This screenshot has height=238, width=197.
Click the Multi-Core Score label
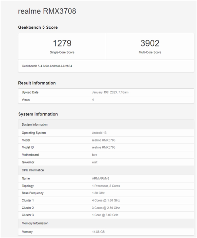tap(150, 52)
